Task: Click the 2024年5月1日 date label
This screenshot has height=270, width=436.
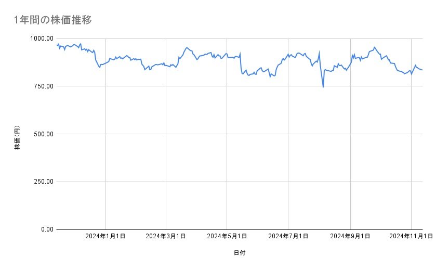Action: 227,237
